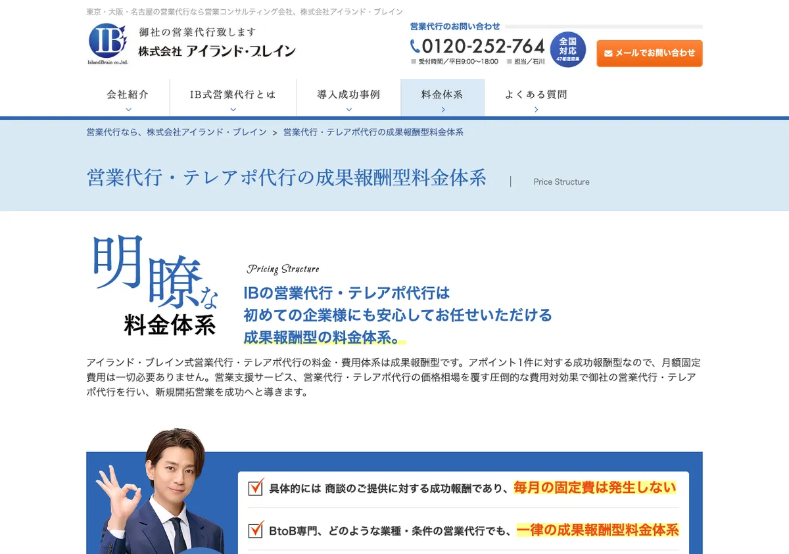Click the Price Structure label
The image size is (789, 554).
pos(562,182)
